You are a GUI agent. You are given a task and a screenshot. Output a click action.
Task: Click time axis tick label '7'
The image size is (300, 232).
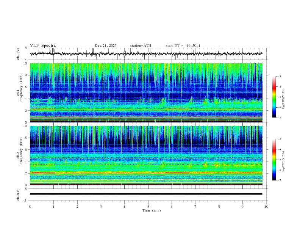point(195,207)
